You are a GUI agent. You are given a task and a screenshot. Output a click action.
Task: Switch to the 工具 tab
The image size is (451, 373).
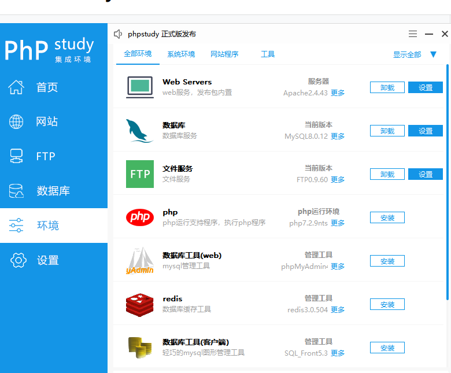[x=268, y=54]
